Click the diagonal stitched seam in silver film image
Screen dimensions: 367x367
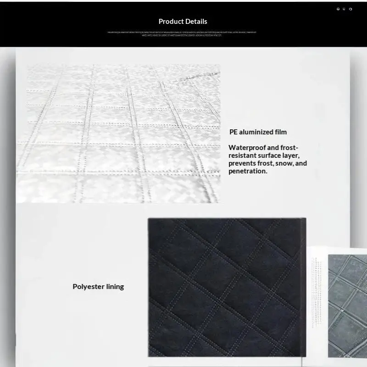point(201,76)
